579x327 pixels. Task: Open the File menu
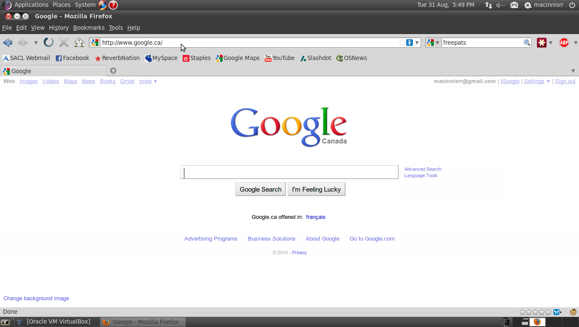tap(7, 28)
